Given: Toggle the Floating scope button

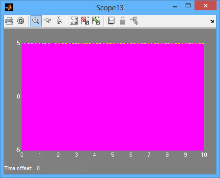Looking at the screenshot, I should click(x=111, y=21).
